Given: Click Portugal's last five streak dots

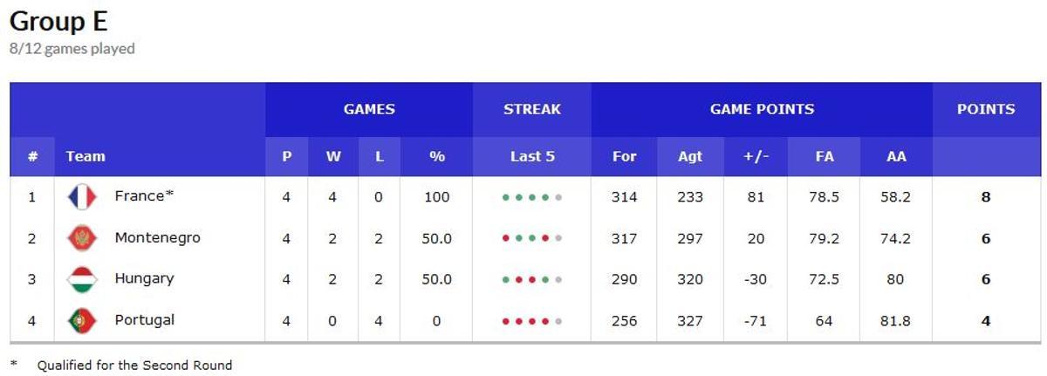Looking at the screenshot, I should 531,321.
